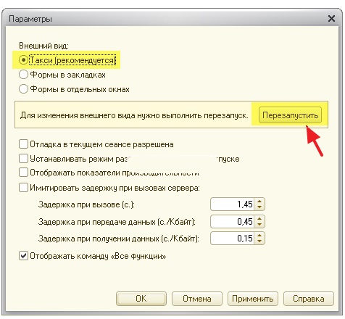Open help with Справка button
Viewport: 345px width, 319px height.
(309, 299)
